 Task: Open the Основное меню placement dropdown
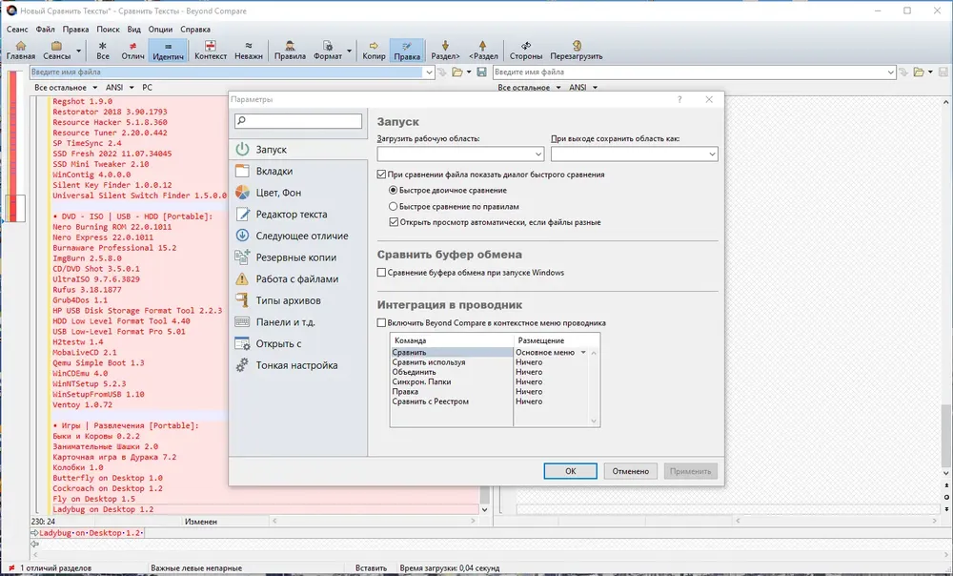pos(583,352)
